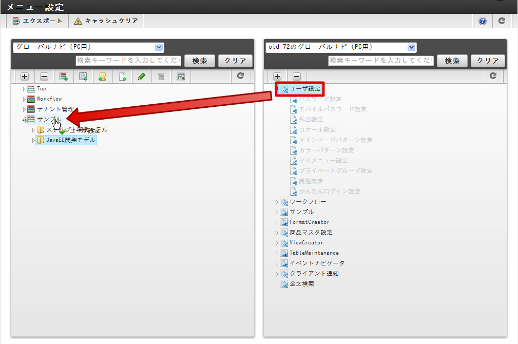Viewport: 518px width, 344px height.
Task: Expand the ワークフロー node in right tree
Action: 277,202
